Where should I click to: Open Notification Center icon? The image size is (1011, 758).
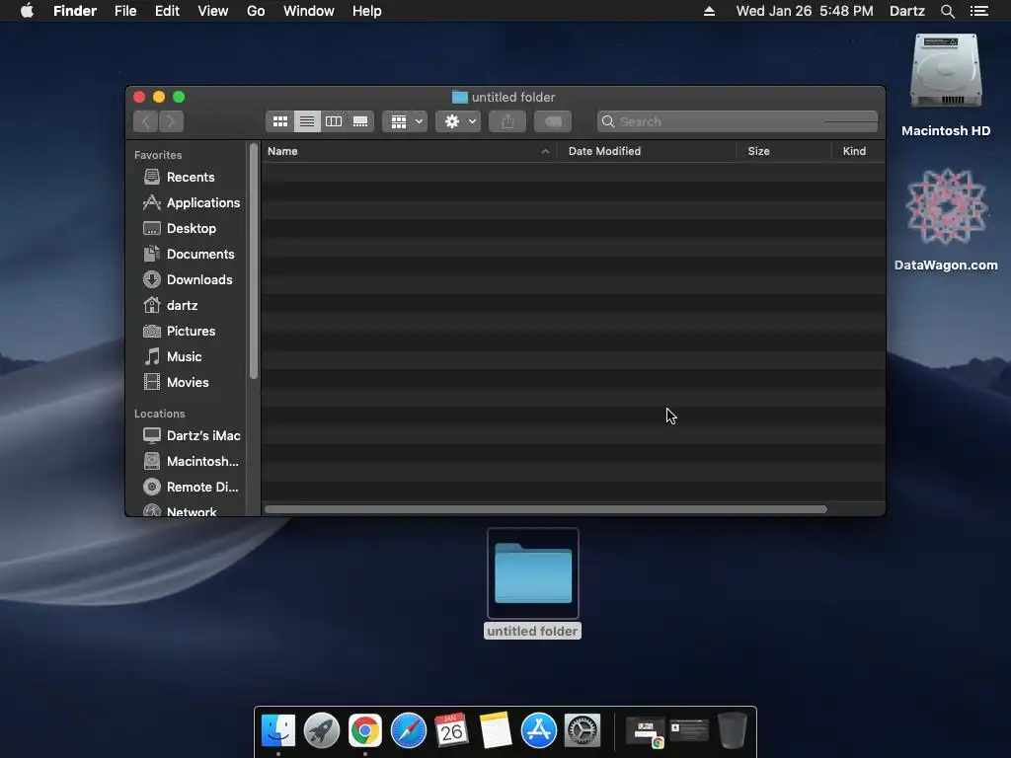tap(978, 11)
